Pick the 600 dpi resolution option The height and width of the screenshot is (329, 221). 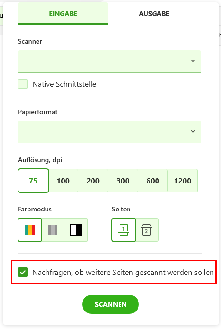click(x=153, y=181)
